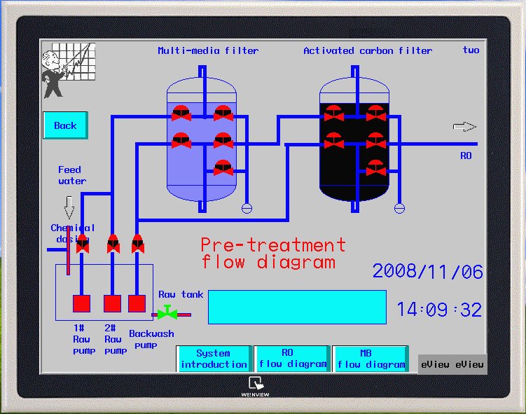The image size is (526, 414).
Task: Click the Activated carbon filter label
Action: click(x=368, y=50)
